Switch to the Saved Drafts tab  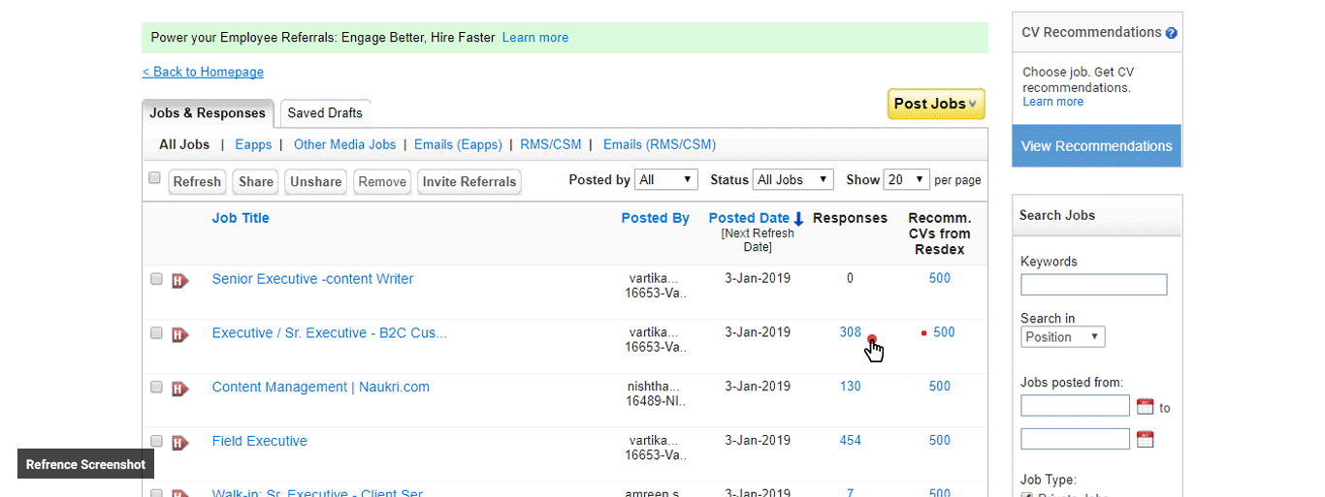(325, 113)
